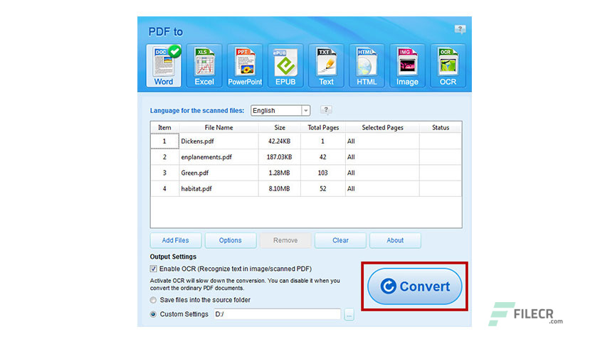Choose the Excel output format icon
The width and height of the screenshot is (595, 344).
(204, 65)
